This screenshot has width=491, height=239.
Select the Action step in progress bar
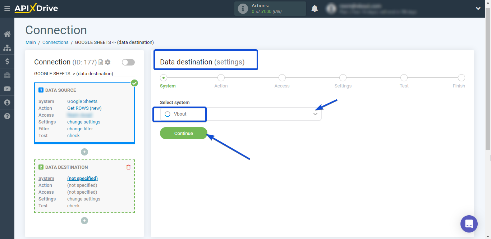click(x=221, y=78)
